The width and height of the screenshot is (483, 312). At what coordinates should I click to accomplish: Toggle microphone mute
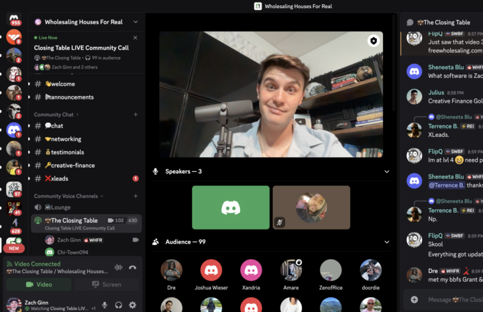105,305
